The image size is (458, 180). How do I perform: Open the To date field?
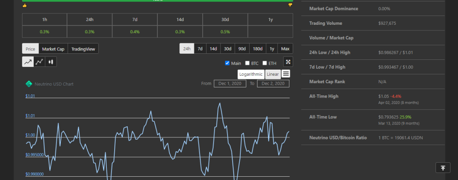coord(273,84)
